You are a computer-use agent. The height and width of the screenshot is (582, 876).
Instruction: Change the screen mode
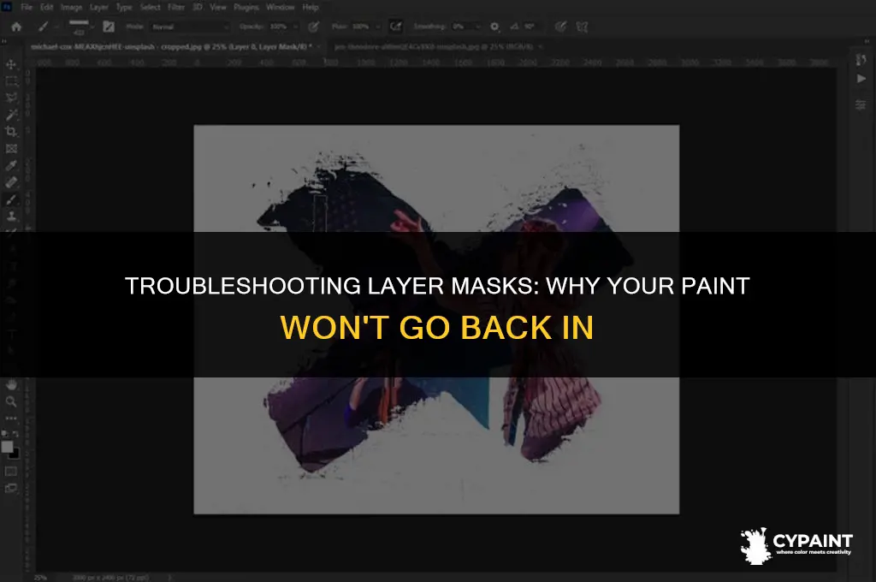[10, 488]
